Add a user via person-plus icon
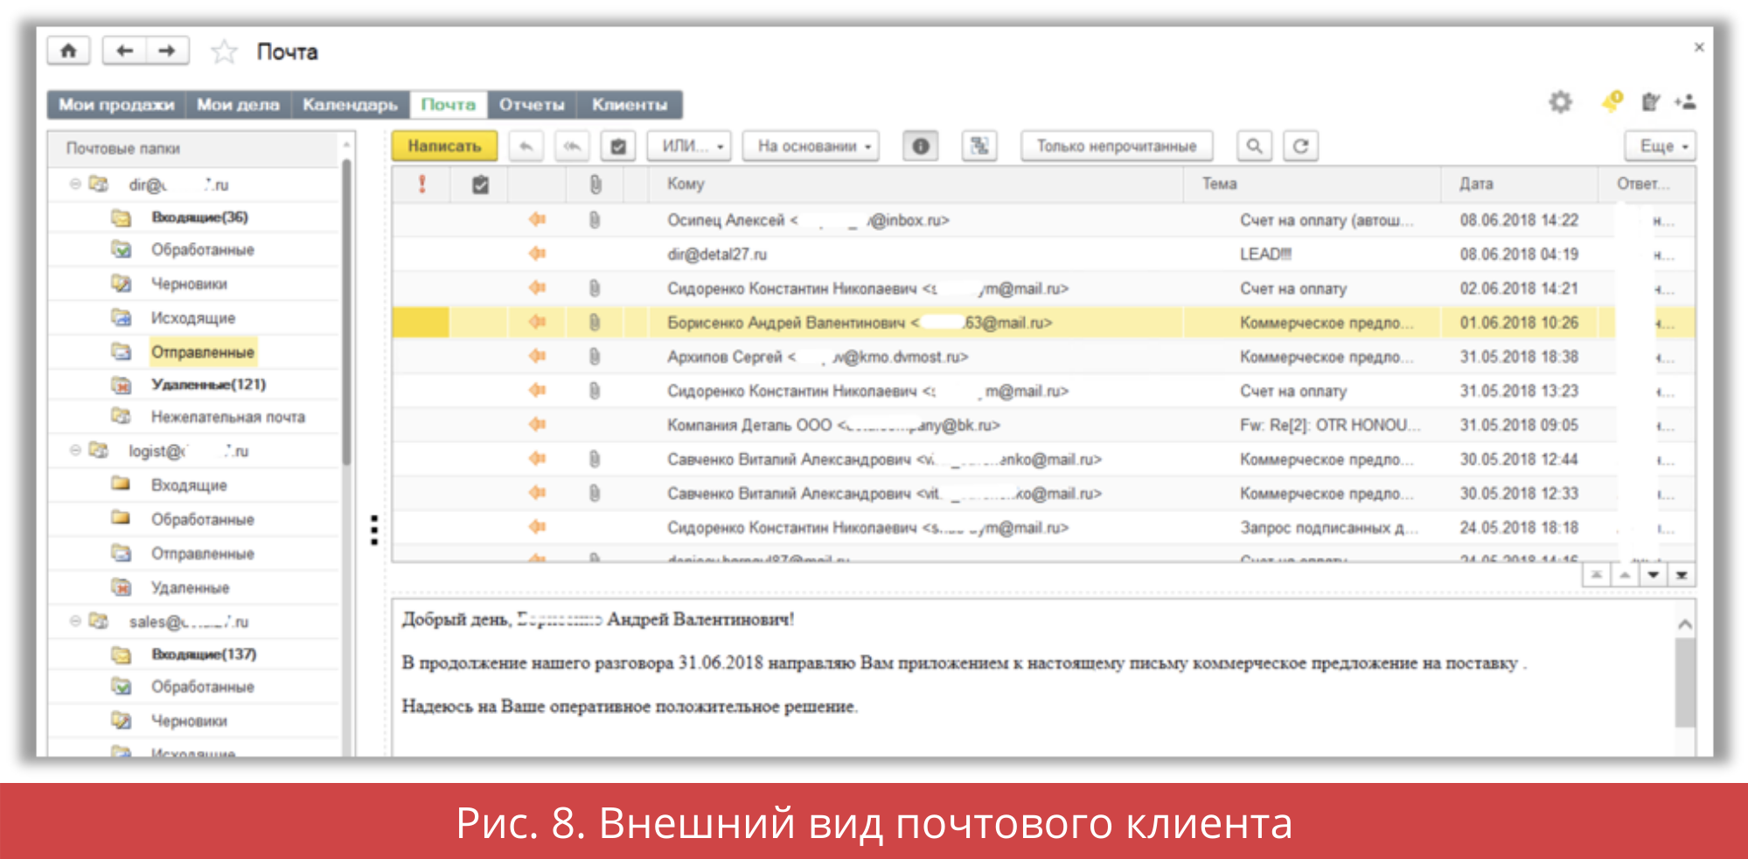 [1685, 102]
